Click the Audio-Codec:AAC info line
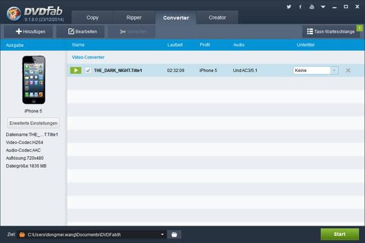 click(x=23, y=150)
